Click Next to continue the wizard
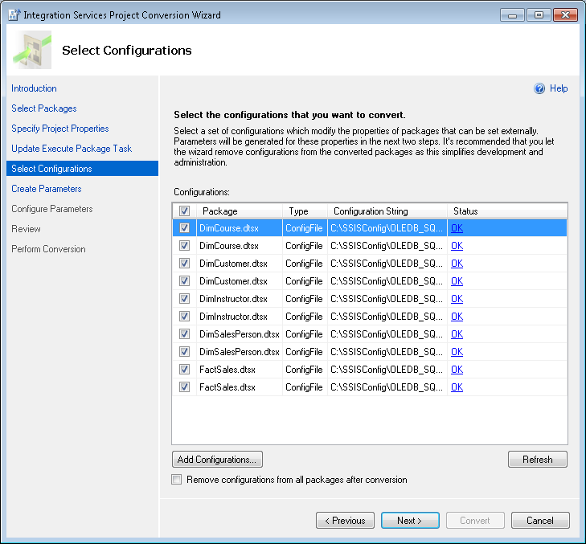This screenshot has width=586, height=544. [x=409, y=521]
